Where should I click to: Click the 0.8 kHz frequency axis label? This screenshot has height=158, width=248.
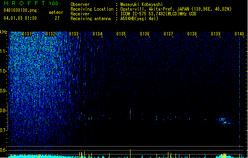(3, 111)
